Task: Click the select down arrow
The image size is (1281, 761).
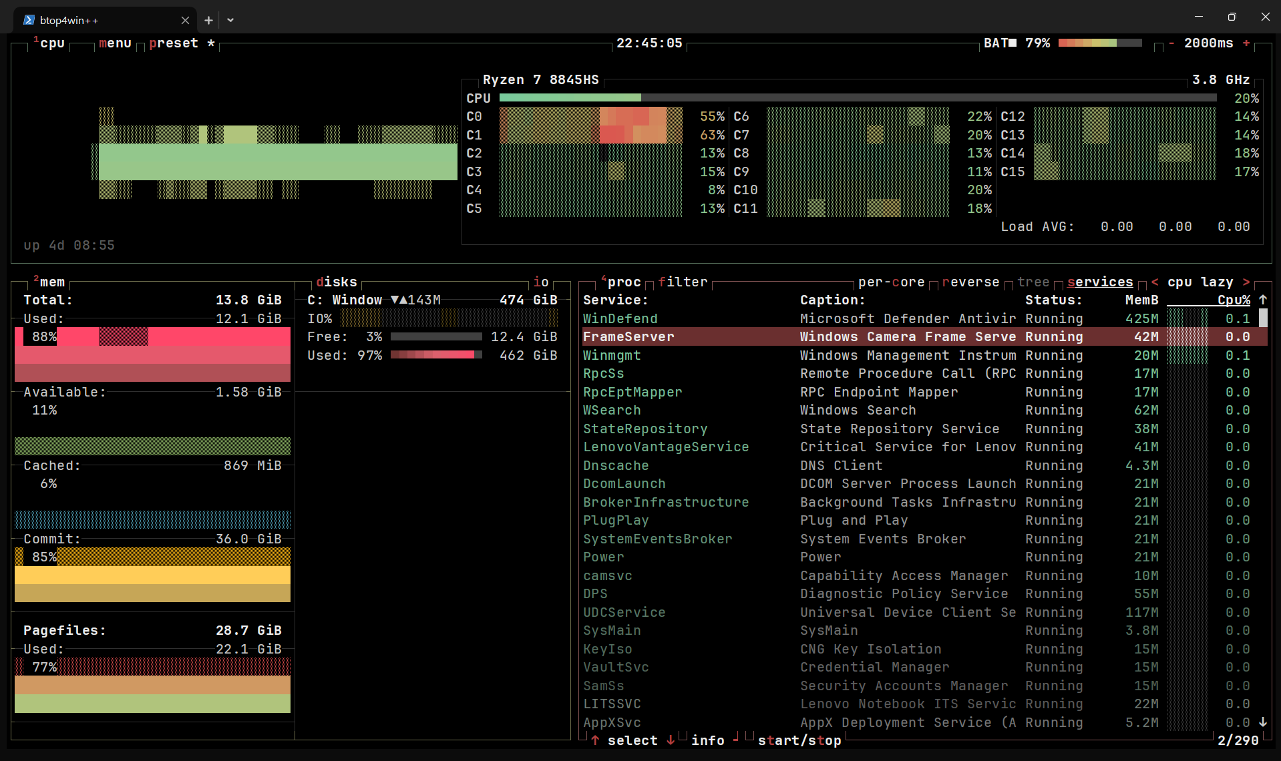Action: point(671,740)
